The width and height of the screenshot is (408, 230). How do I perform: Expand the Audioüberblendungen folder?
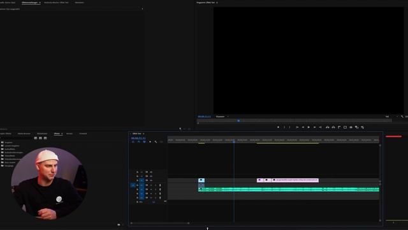point(12,153)
